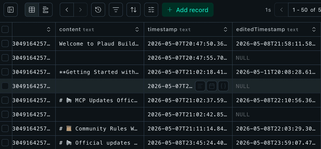
Task: Switch to table grid view
Action: click(x=32, y=10)
